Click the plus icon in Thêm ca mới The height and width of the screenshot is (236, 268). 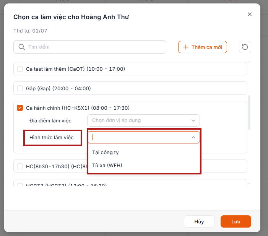pyautogui.click(x=186, y=47)
